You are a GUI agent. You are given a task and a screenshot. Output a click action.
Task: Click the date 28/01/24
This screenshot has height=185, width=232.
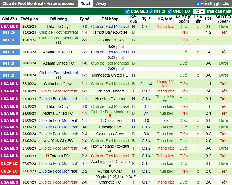29,75
